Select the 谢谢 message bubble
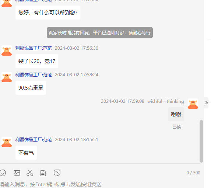Viewport: 211px width, 188px height. click(176, 114)
